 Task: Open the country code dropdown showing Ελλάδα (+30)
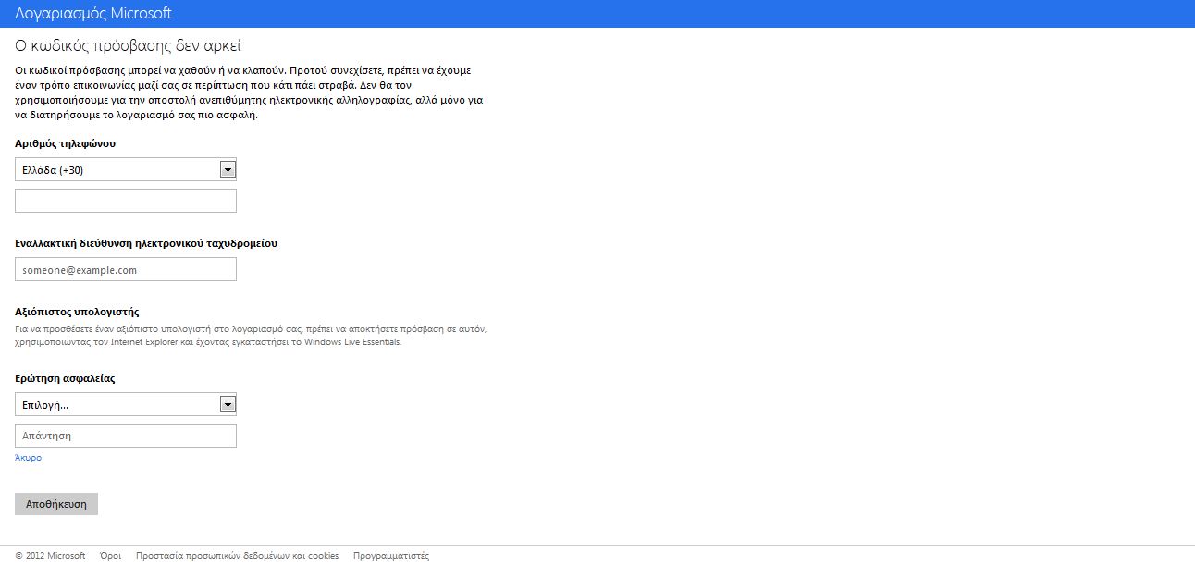point(126,169)
